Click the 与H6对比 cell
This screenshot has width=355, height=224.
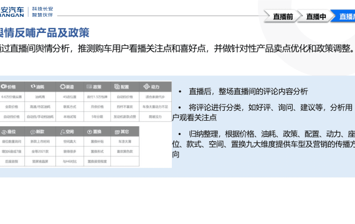tap(70, 161)
